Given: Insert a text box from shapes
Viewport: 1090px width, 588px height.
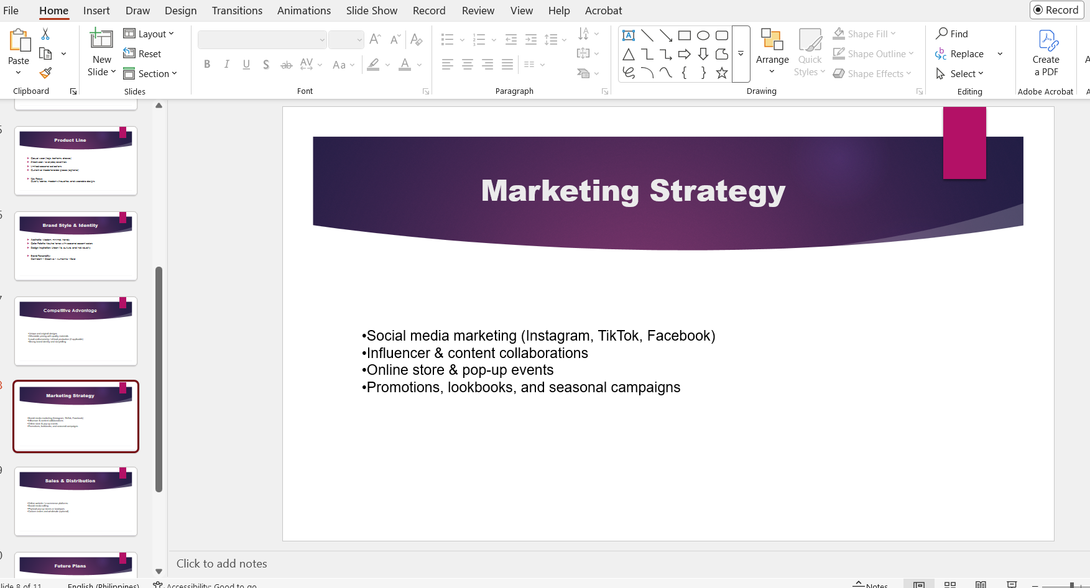Looking at the screenshot, I should [629, 35].
